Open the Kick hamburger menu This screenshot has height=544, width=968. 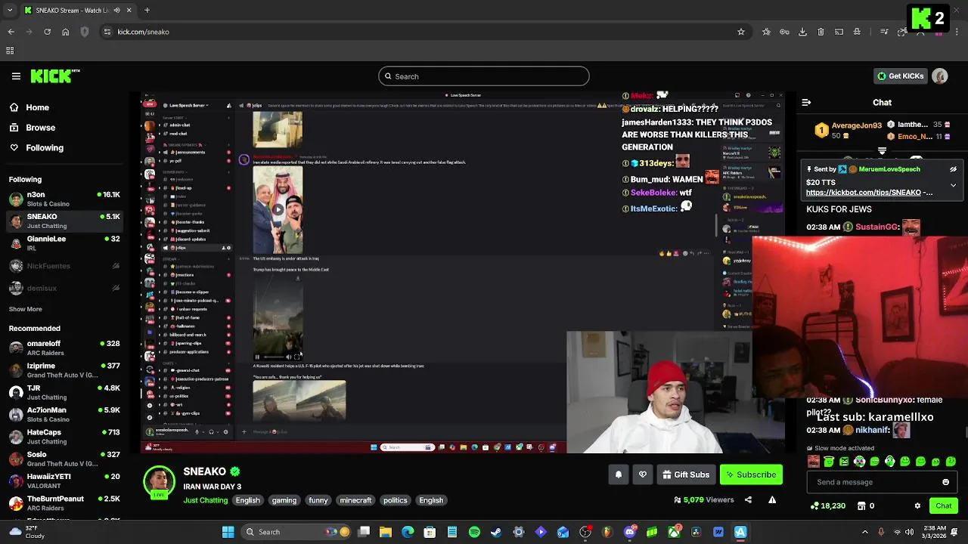tap(16, 76)
